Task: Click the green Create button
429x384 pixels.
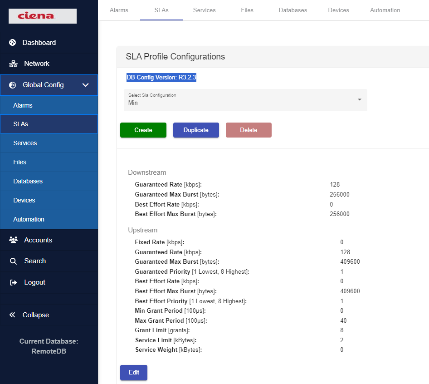Action: tap(143, 130)
